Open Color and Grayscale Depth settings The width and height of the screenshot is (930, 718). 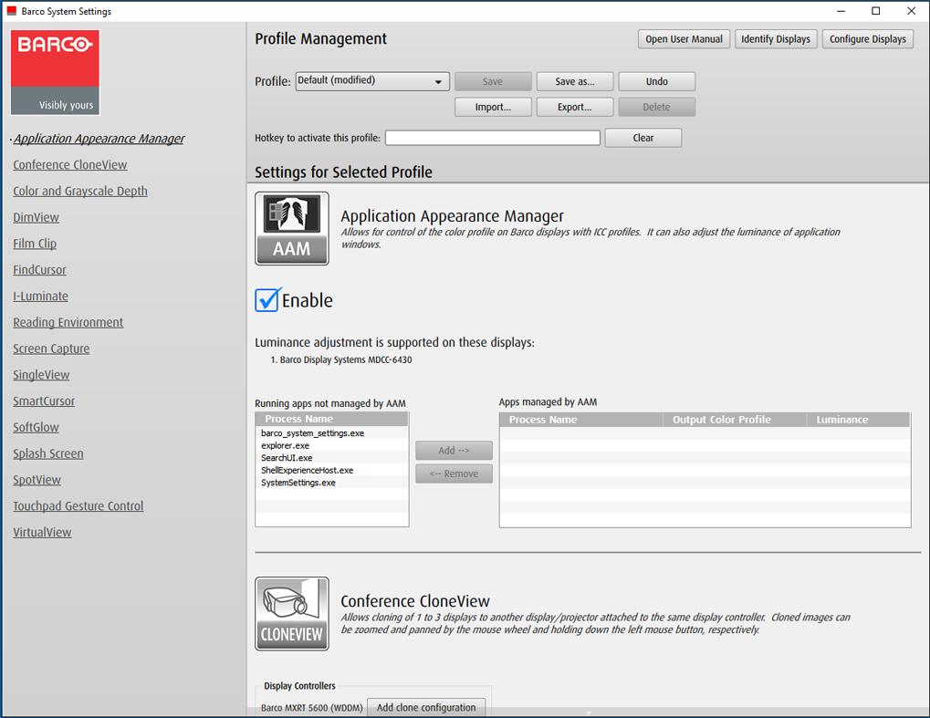(80, 191)
